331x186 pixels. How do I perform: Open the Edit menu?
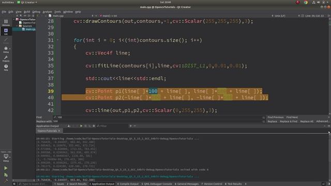tap(11, 12)
